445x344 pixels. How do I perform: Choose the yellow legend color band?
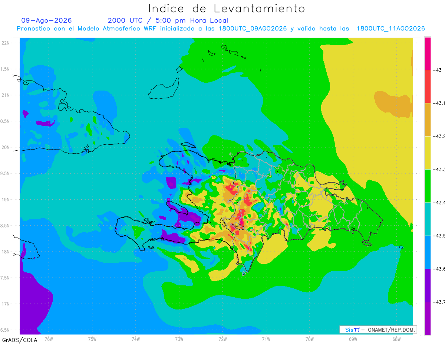pyautogui.click(x=428, y=153)
